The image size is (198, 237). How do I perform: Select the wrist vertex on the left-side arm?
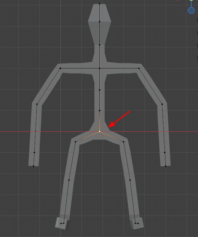point(34,152)
